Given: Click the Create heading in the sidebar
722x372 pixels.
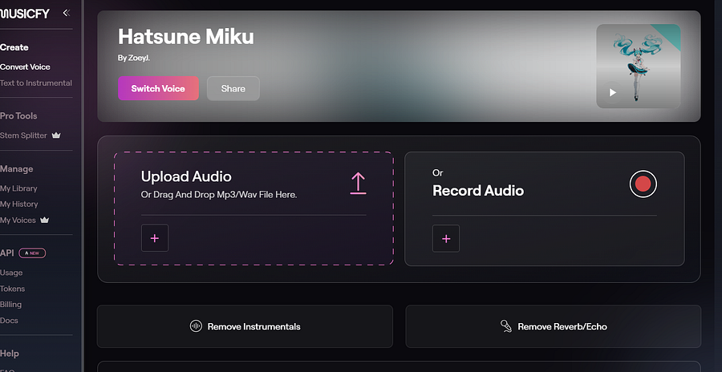Looking at the screenshot, I should pos(14,47).
